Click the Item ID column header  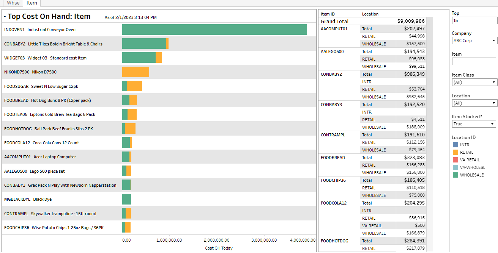click(x=328, y=14)
